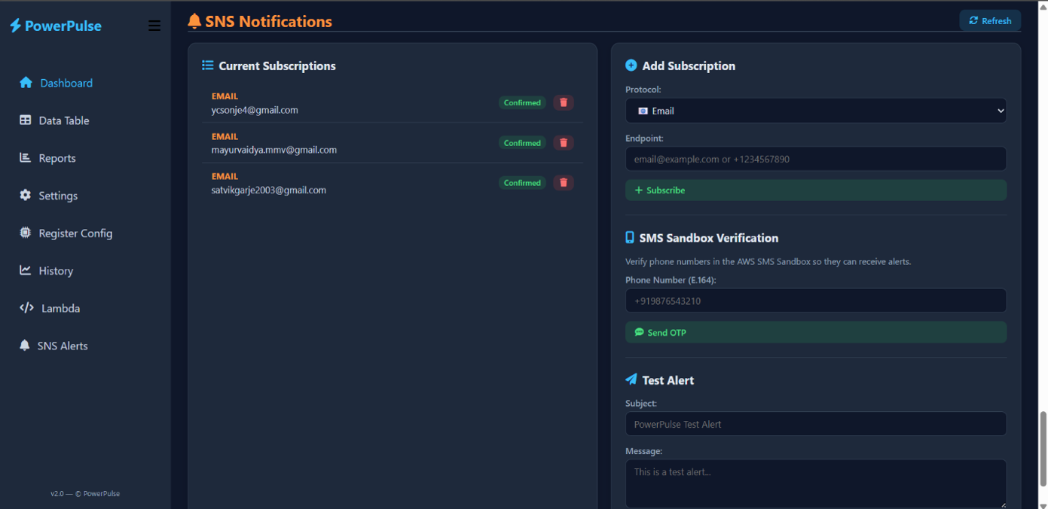
Task: Delete subscription ycsonje4@gmail.com with trash icon
Action: (x=564, y=102)
